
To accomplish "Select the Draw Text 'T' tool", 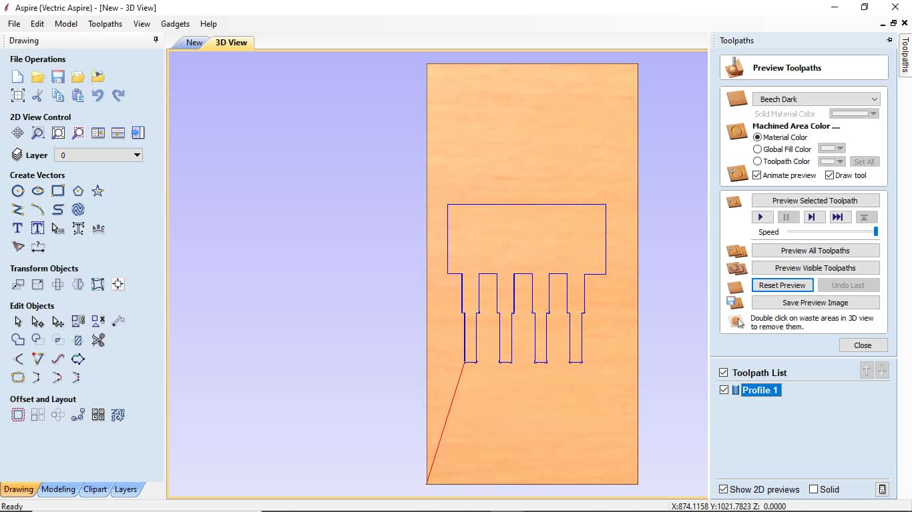I will (18, 228).
